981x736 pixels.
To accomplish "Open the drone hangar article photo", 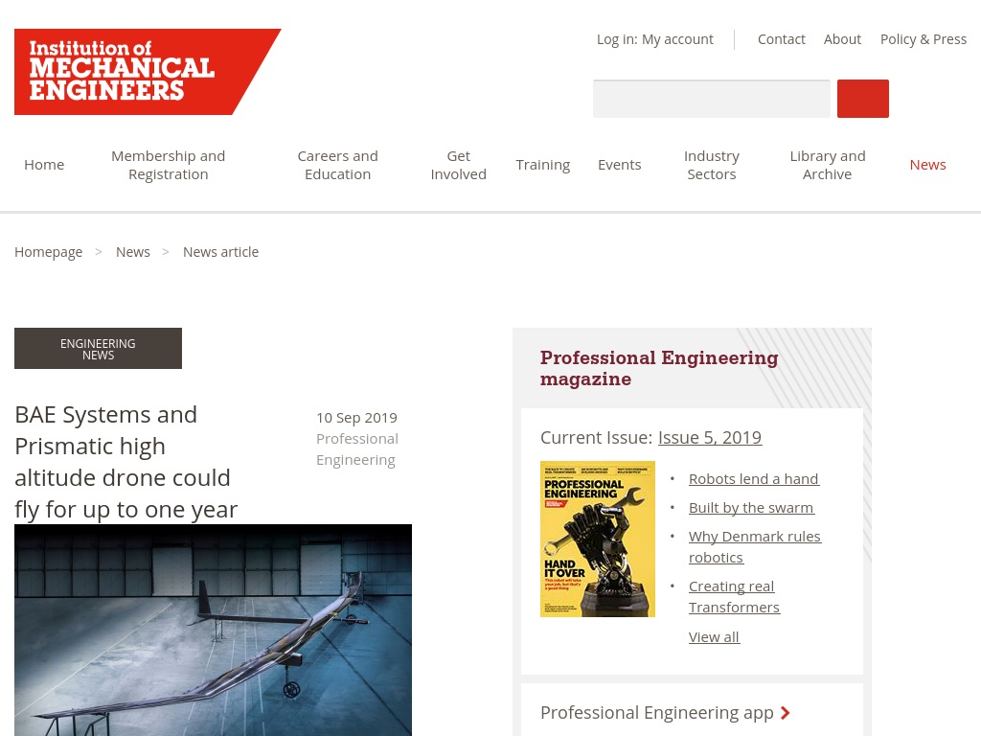I will pos(213,631).
